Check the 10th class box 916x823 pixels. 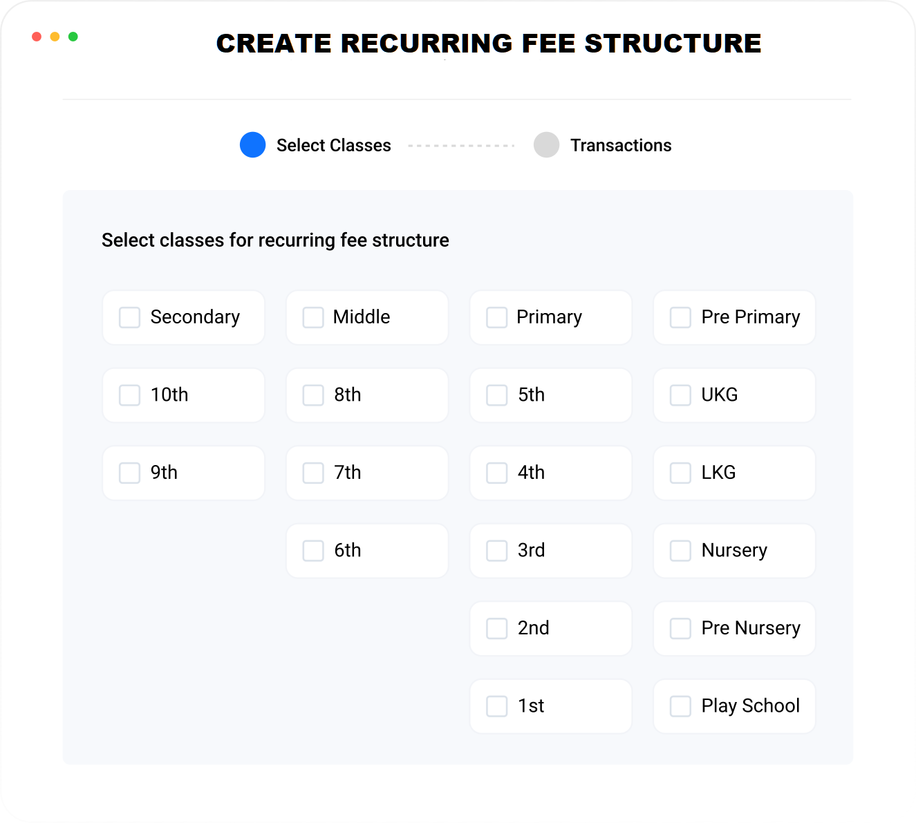point(130,395)
